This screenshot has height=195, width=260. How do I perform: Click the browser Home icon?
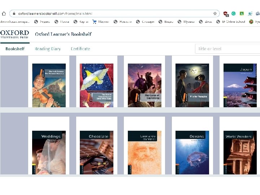[4, 14]
